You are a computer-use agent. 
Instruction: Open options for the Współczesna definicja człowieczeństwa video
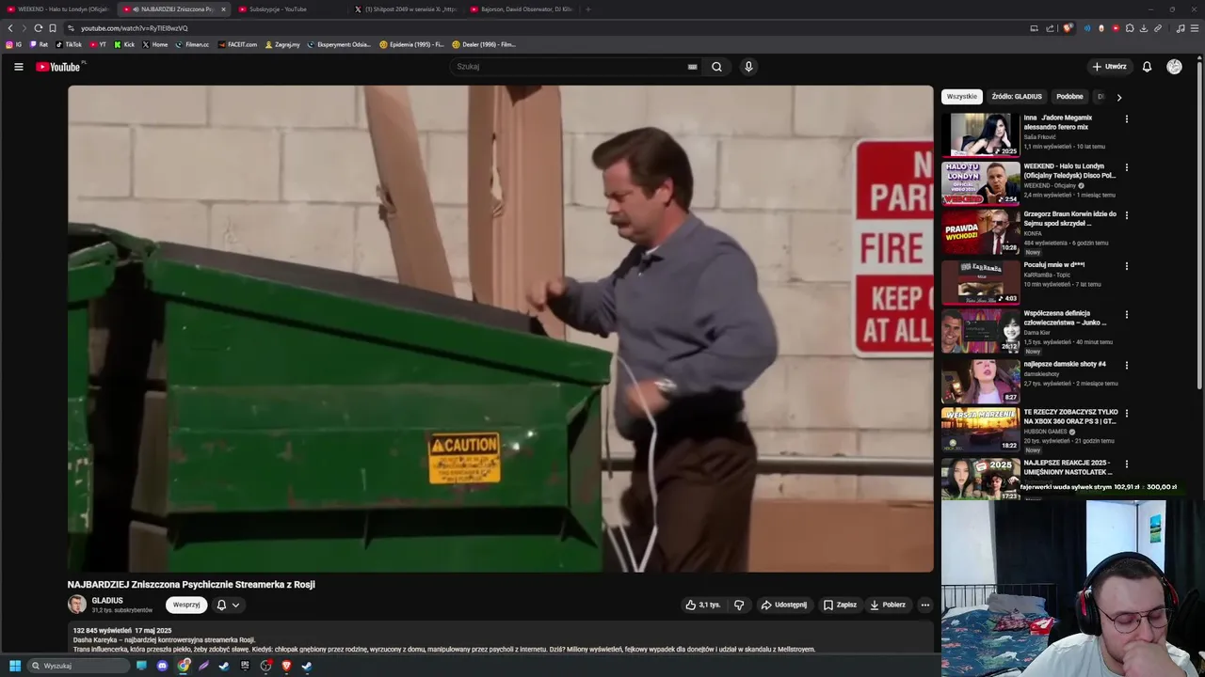pos(1126,315)
